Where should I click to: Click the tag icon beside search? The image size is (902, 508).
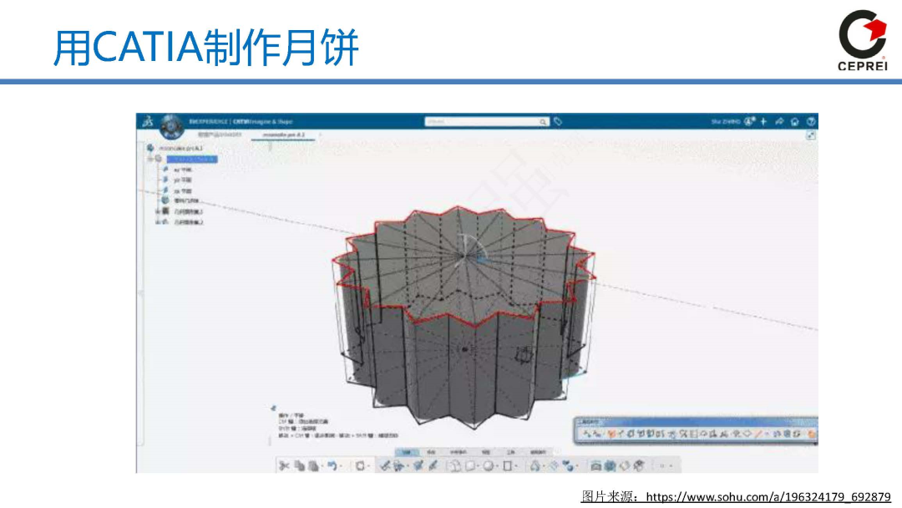pyautogui.click(x=557, y=121)
